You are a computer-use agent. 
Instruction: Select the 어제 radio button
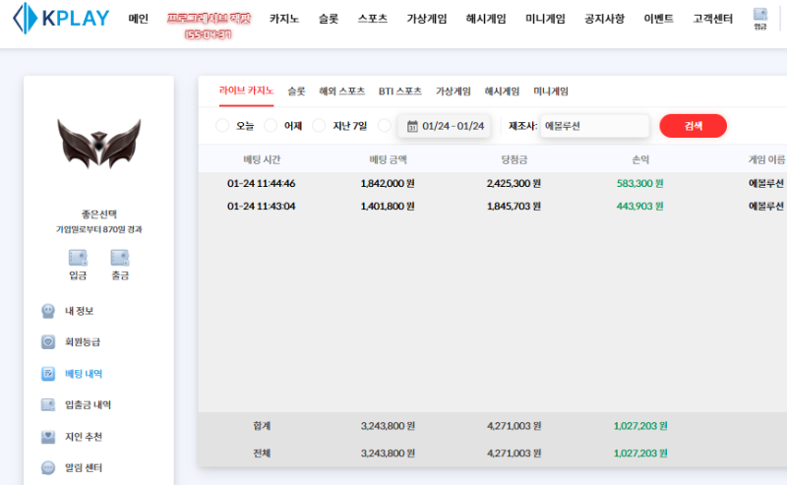click(x=271, y=126)
